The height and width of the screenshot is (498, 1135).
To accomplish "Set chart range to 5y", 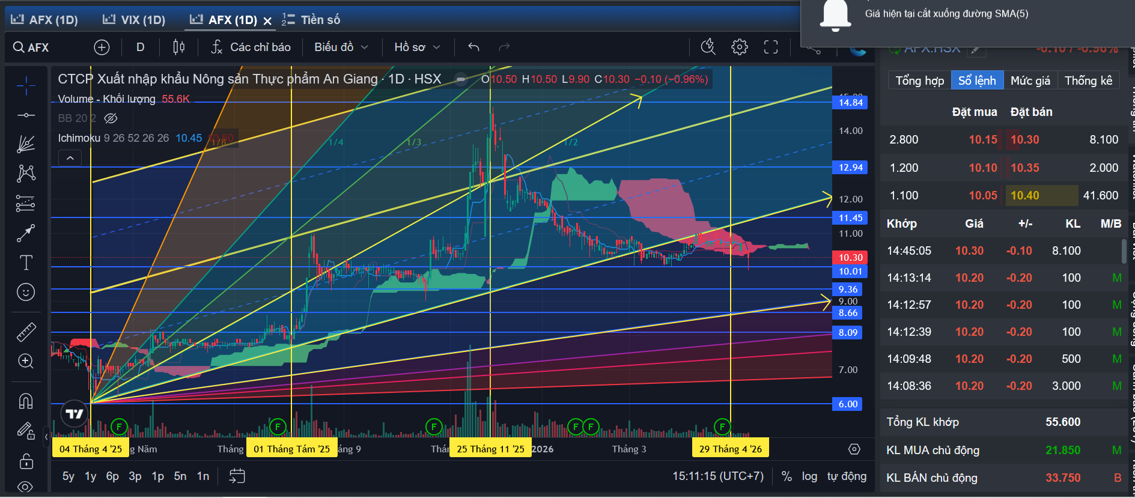I will 68,476.
